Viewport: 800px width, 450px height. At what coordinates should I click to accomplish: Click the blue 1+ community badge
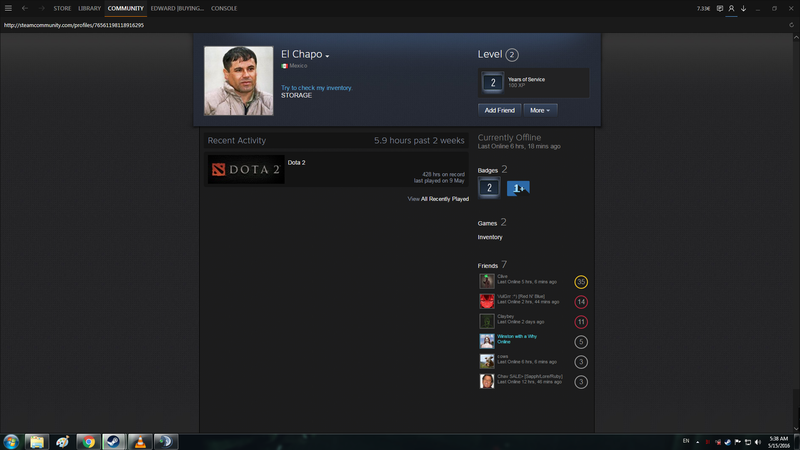click(x=518, y=188)
